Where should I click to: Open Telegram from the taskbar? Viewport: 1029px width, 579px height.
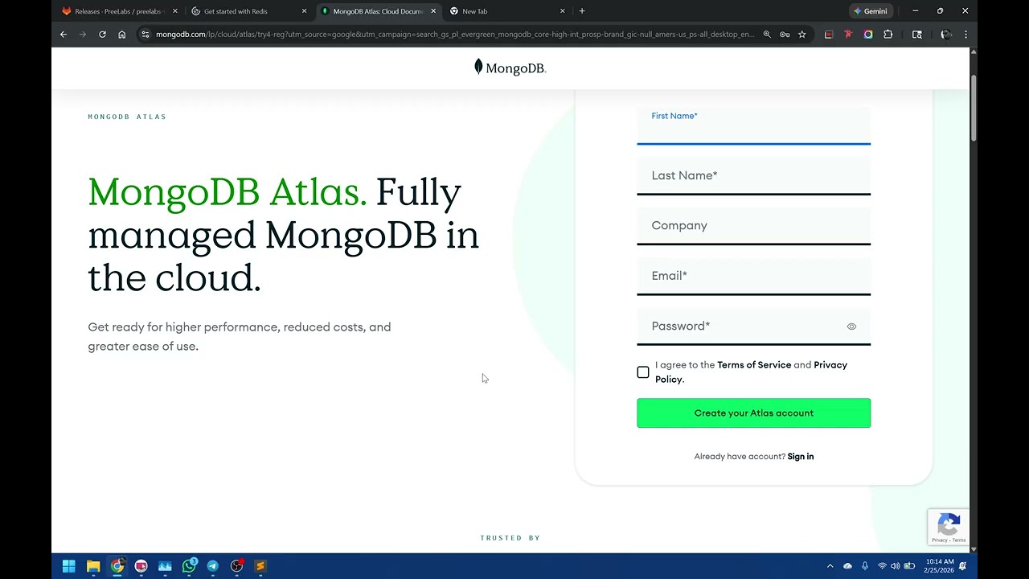(213, 566)
